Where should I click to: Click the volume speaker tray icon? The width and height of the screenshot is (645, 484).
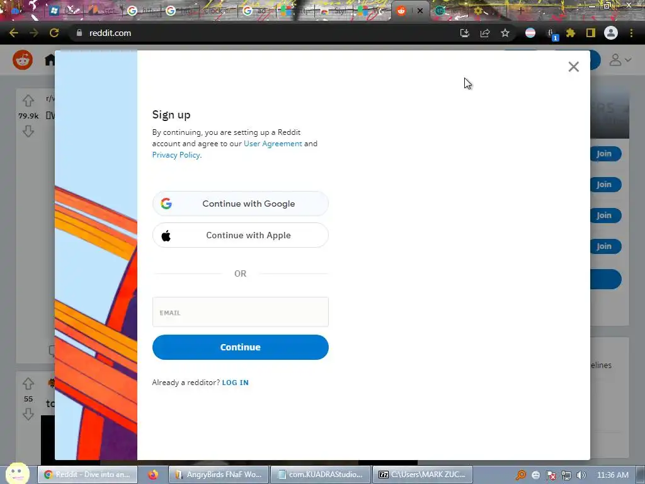coord(581,475)
